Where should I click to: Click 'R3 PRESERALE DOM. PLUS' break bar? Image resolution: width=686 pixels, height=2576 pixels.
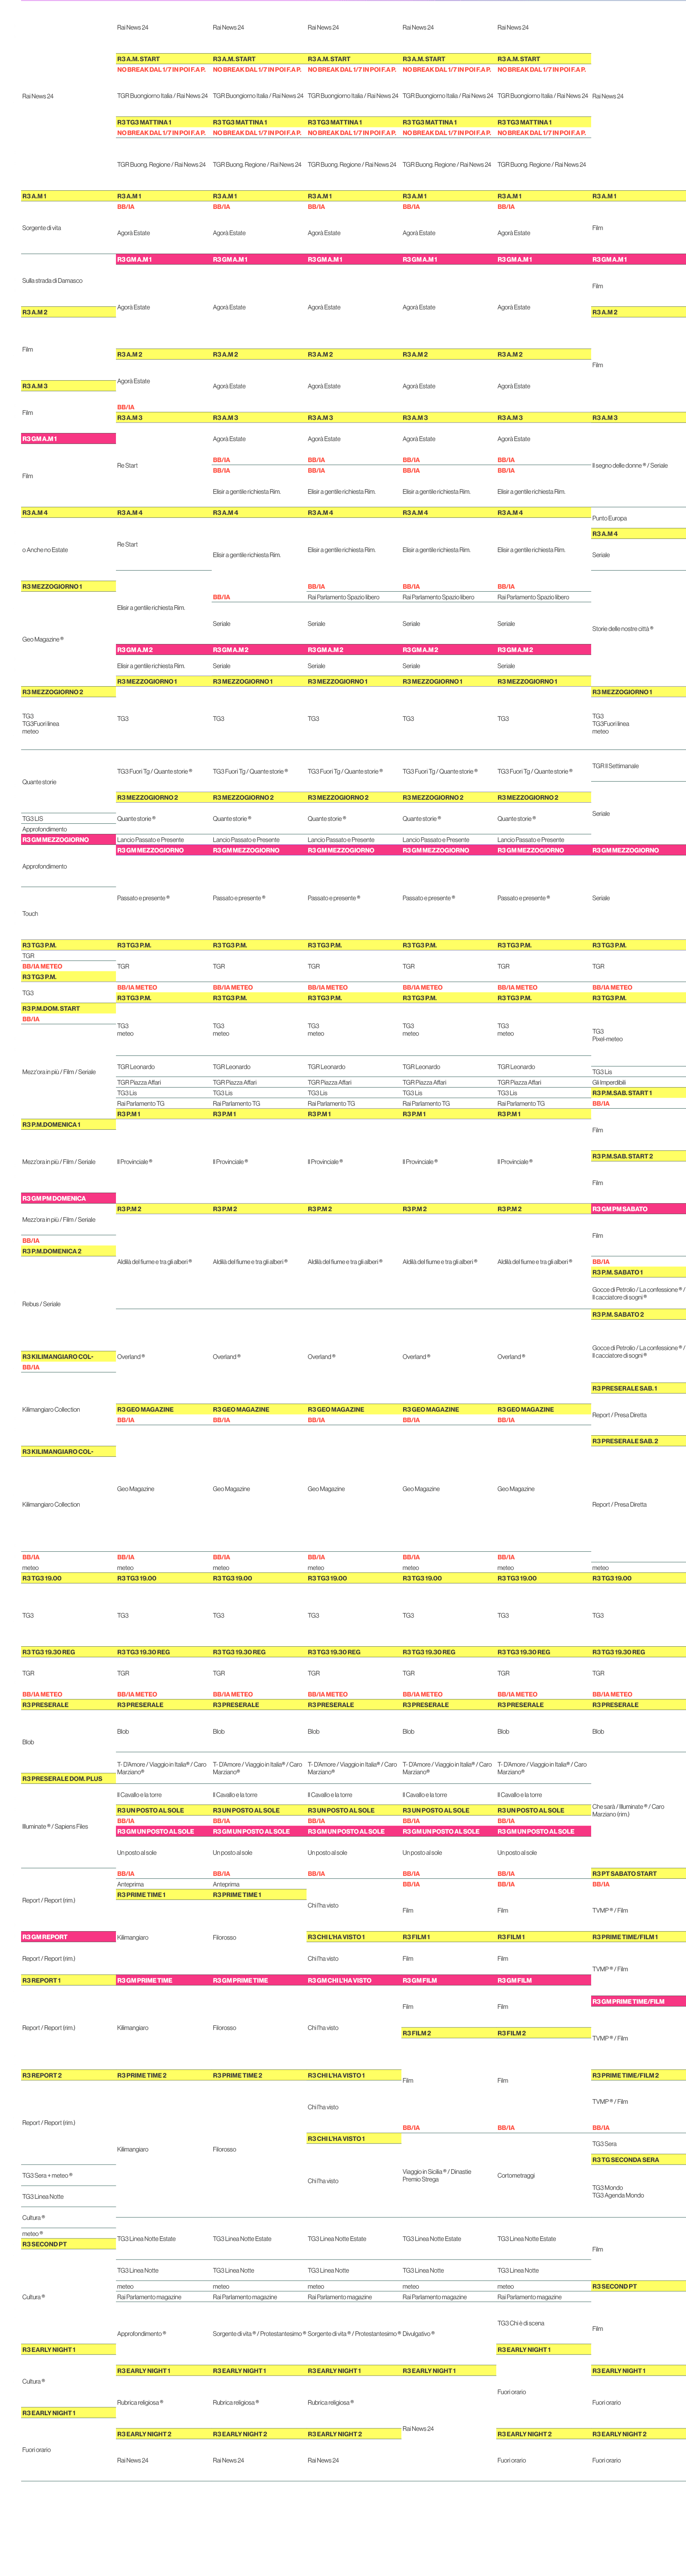(68, 1779)
